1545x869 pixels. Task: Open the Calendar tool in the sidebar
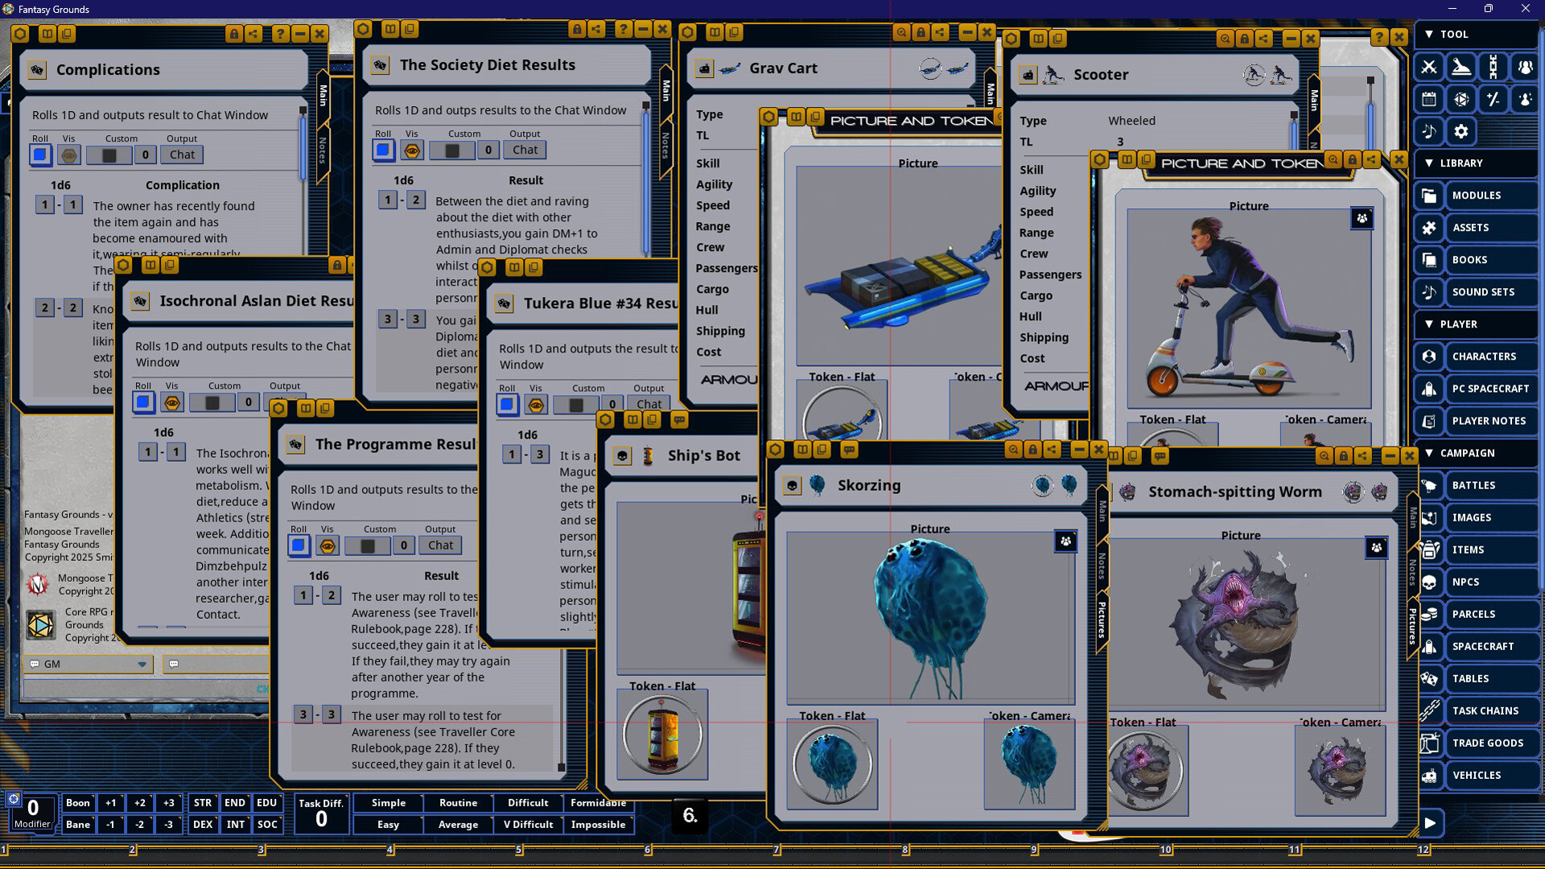pyautogui.click(x=1428, y=99)
